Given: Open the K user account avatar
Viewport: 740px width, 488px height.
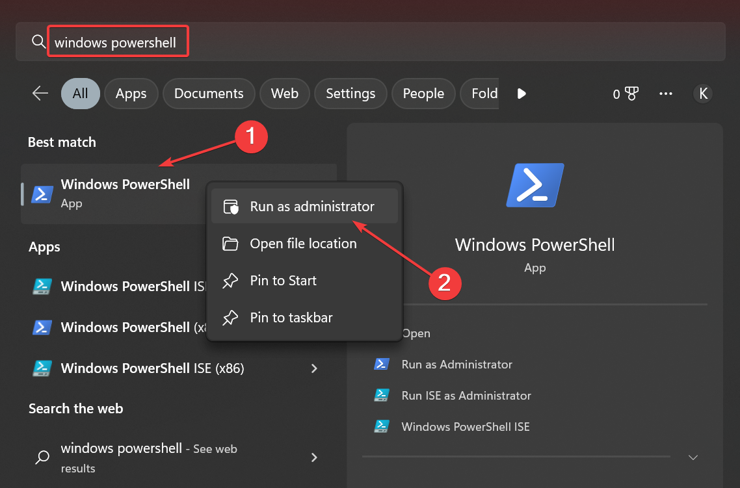Looking at the screenshot, I should pos(703,94).
